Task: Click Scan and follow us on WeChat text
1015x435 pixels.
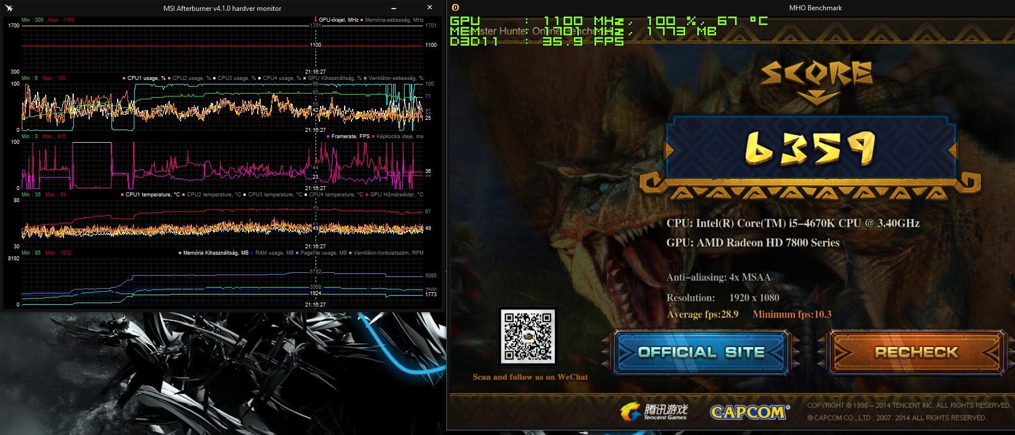Action: click(530, 377)
